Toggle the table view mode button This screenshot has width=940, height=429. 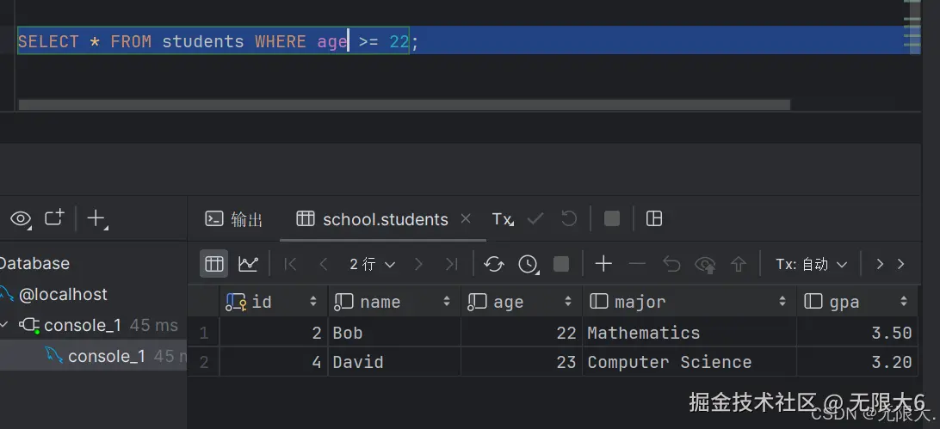click(214, 264)
